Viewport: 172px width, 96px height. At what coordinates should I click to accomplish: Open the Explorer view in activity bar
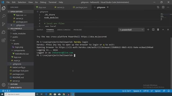tap(3, 8)
